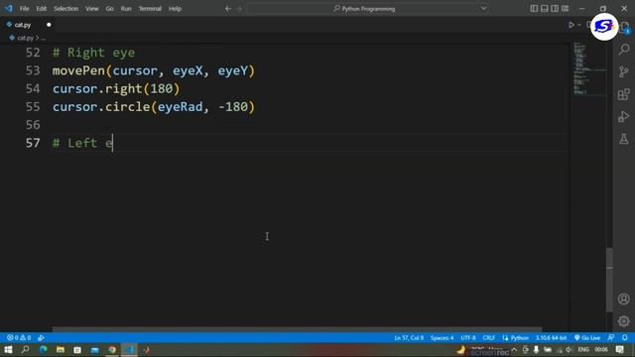Start server with Go Live
The width and height of the screenshot is (635, 357).
pyautogui.click(x=587, y=337)
